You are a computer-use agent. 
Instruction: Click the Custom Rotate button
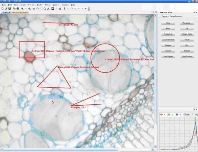click(168, 40)
